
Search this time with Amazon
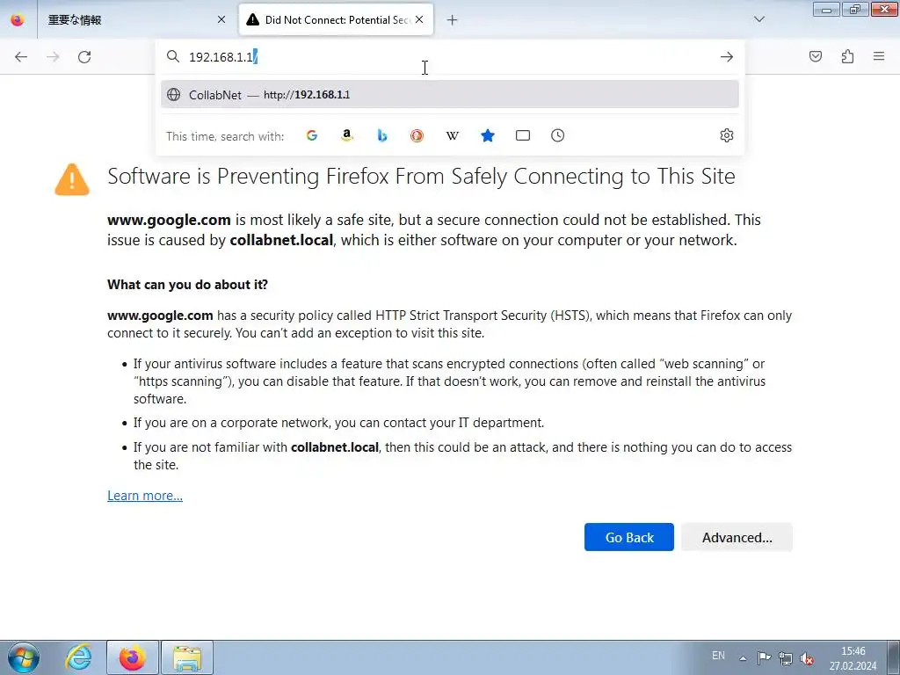click(346, 135)
